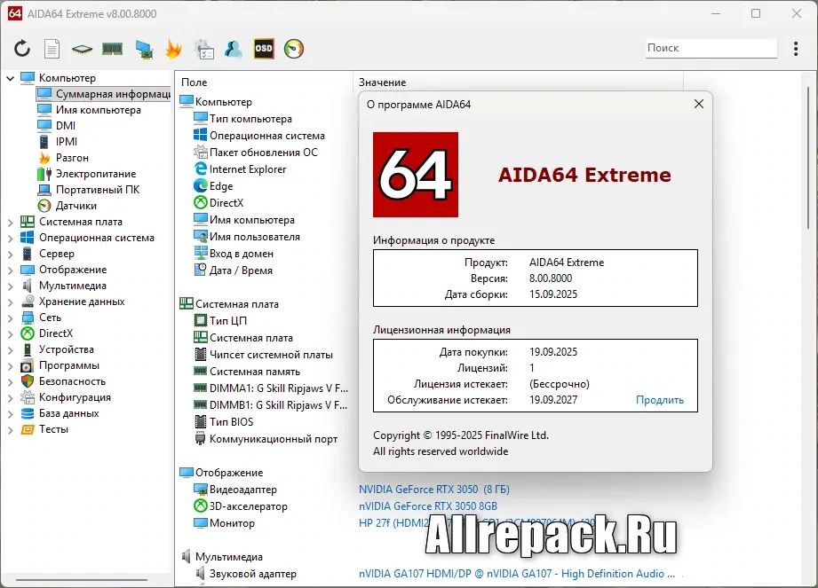Click the CPU chip toolbar icon
This screenshot has height=588, width=818.
82,50
